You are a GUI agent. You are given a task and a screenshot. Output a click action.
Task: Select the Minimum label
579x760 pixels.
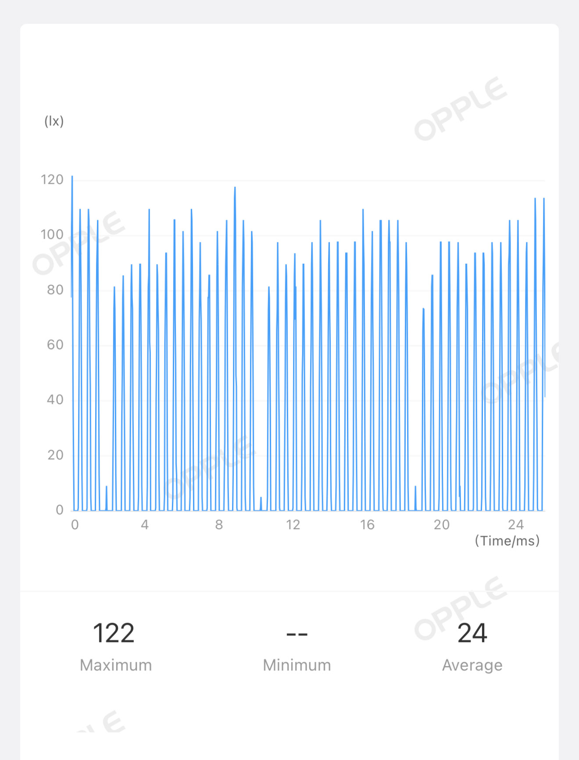[x=297, y=665]
